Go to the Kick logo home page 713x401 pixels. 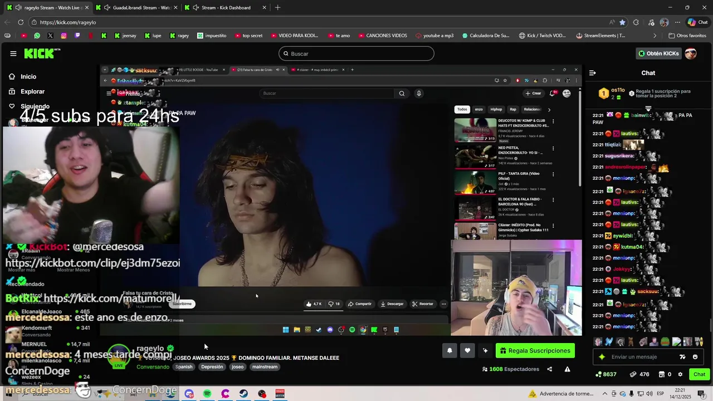pyautogui.click(x=42, y=53)
